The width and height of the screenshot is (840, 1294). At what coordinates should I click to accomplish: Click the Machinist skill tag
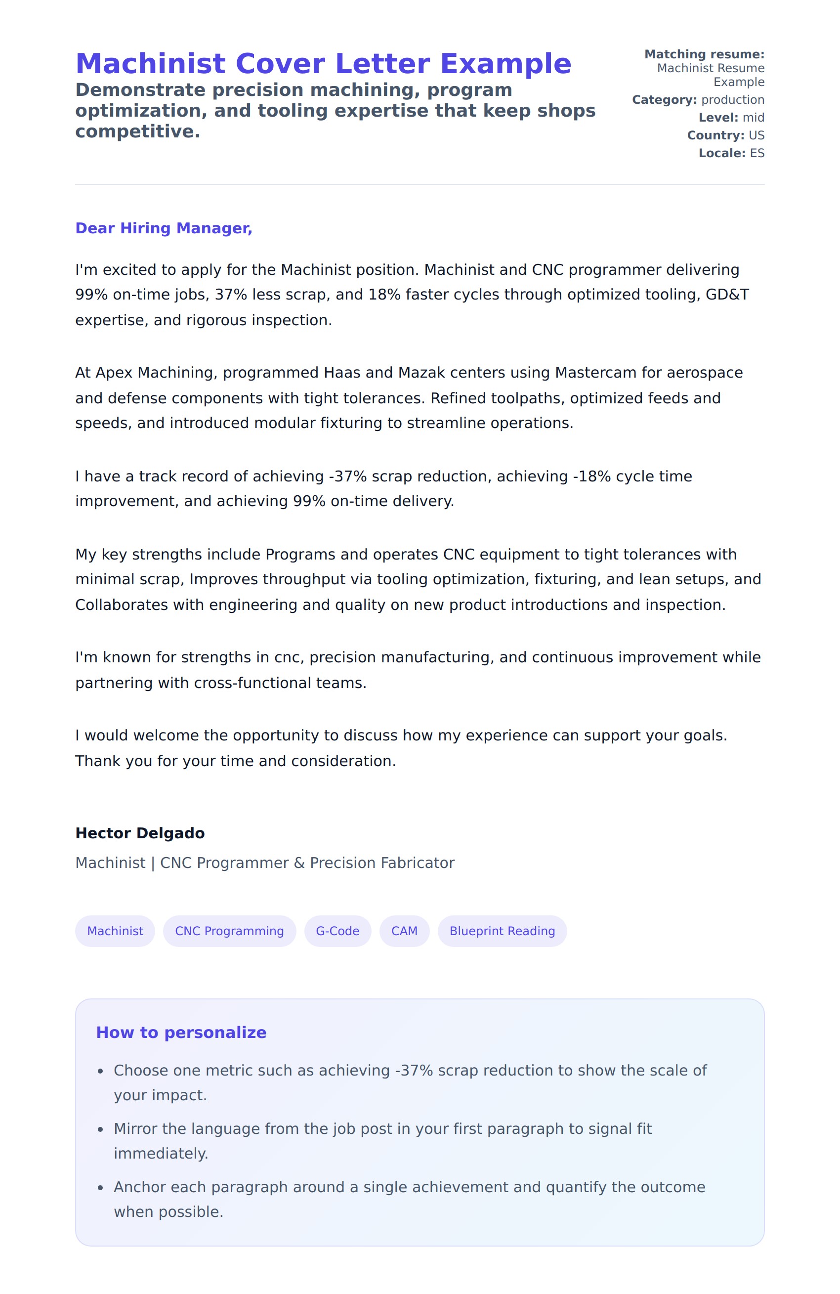(x=115, y=931)
